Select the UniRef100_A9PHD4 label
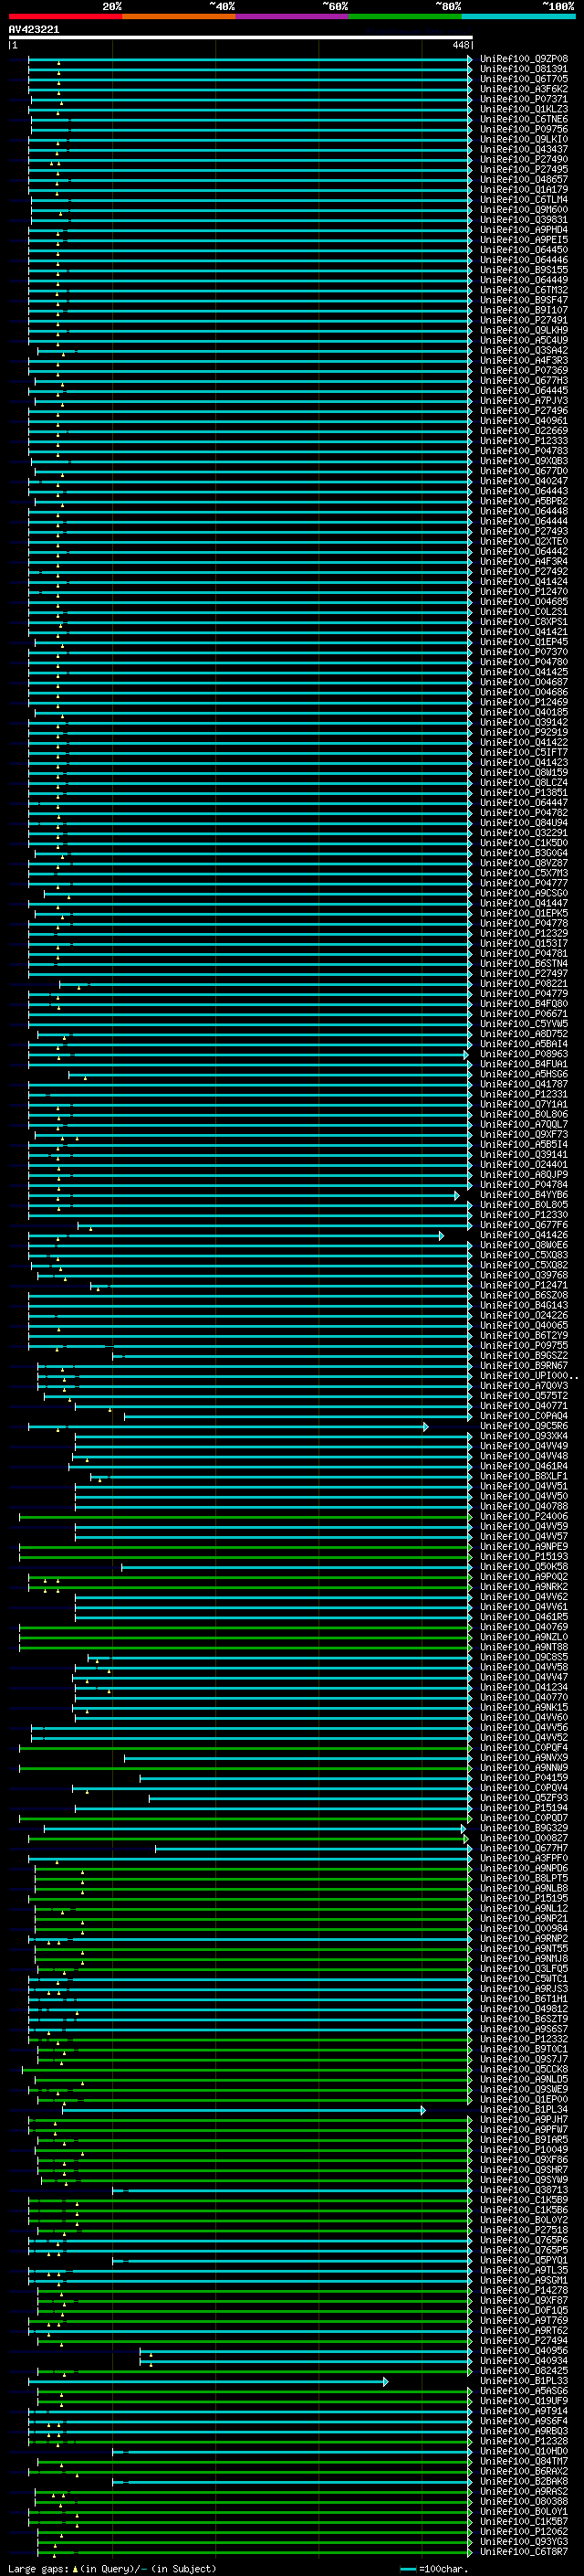The width and height of the screenshot is (584, 2576). [523, 230]
